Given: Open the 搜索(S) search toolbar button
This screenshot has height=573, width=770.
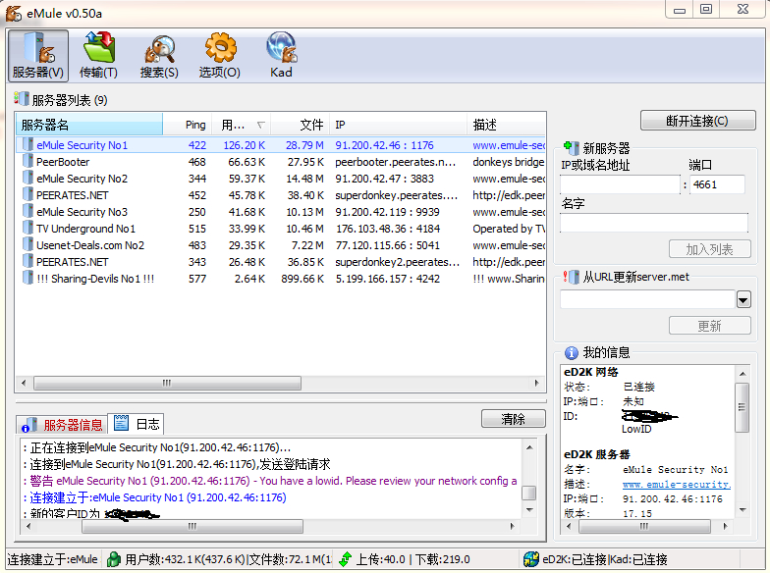Looking at the screenshot, I should point(159,55).
